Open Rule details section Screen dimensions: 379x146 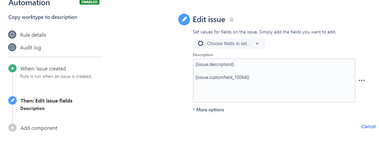(33, 35)
